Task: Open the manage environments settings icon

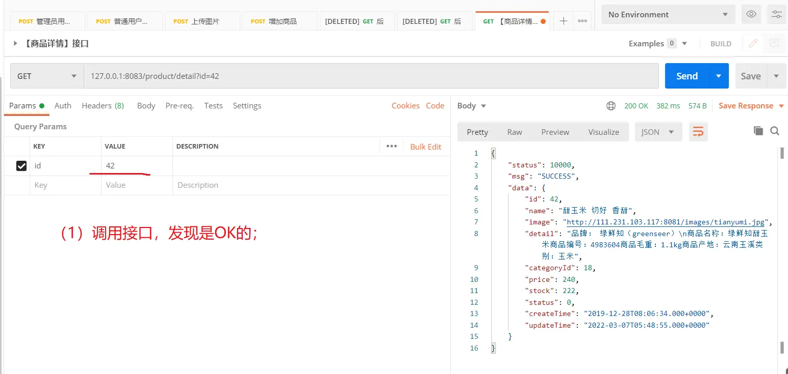Action: (776, 14)
